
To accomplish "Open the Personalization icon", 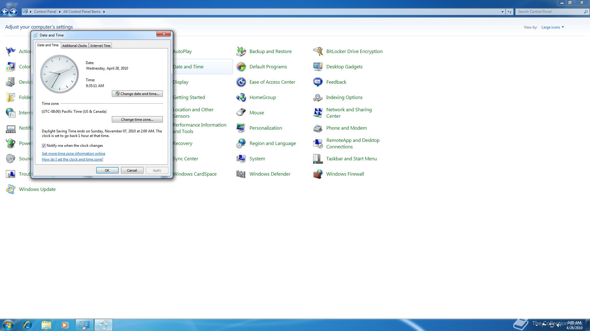I will pos(241,128).
